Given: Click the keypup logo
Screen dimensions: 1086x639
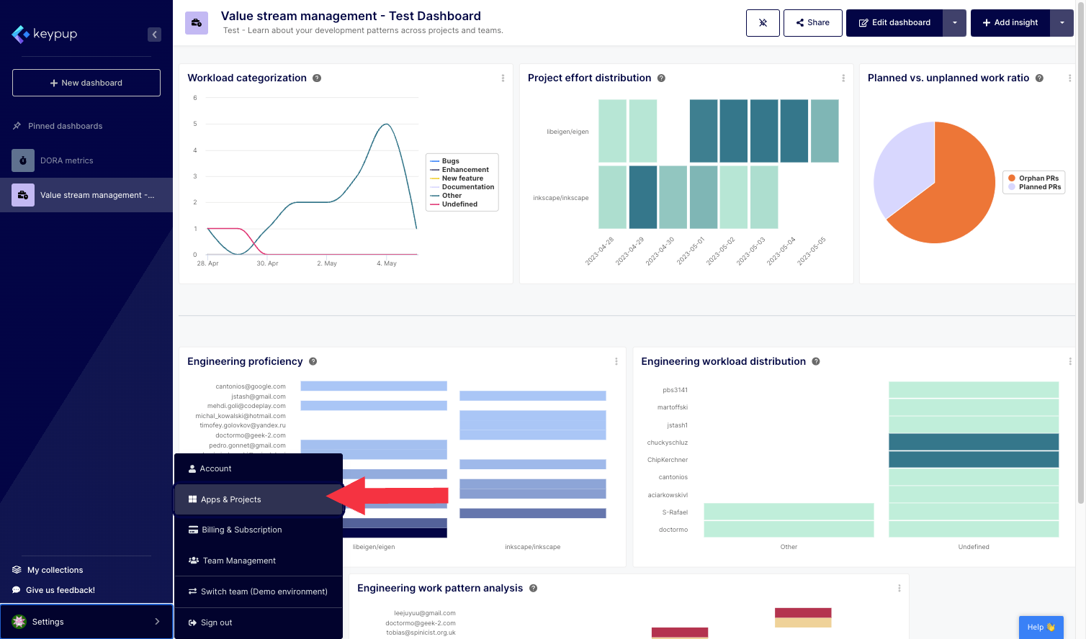Looking at the screenshot, I should (x=45, y=34).
